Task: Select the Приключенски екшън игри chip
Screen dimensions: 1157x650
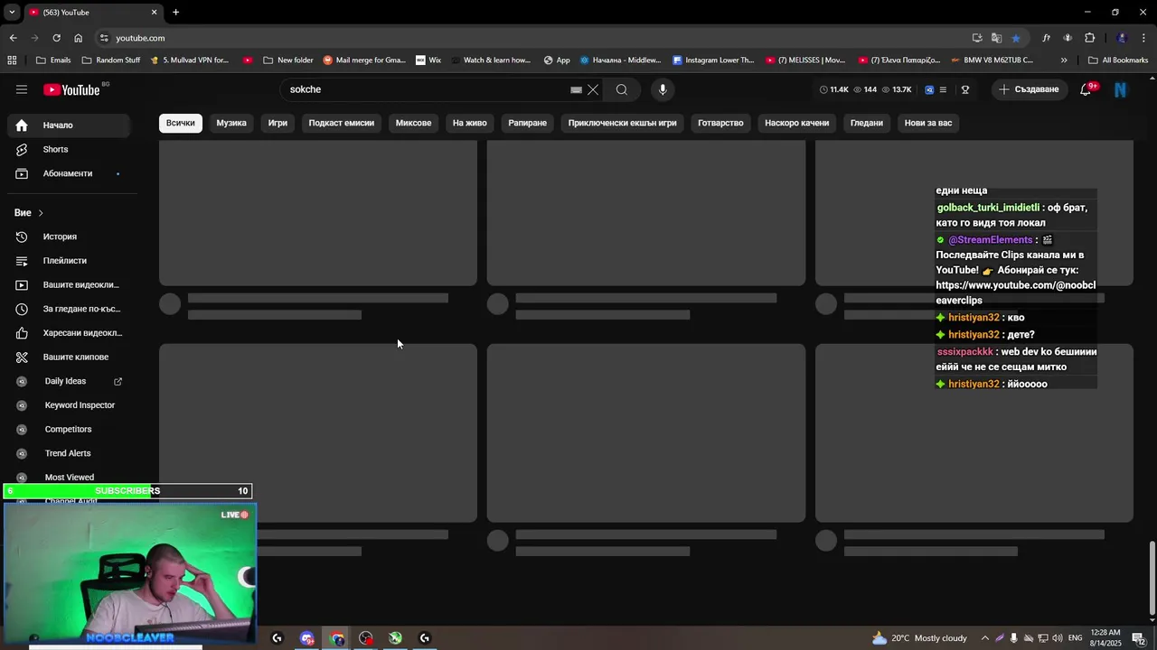Action: point(622,123)
